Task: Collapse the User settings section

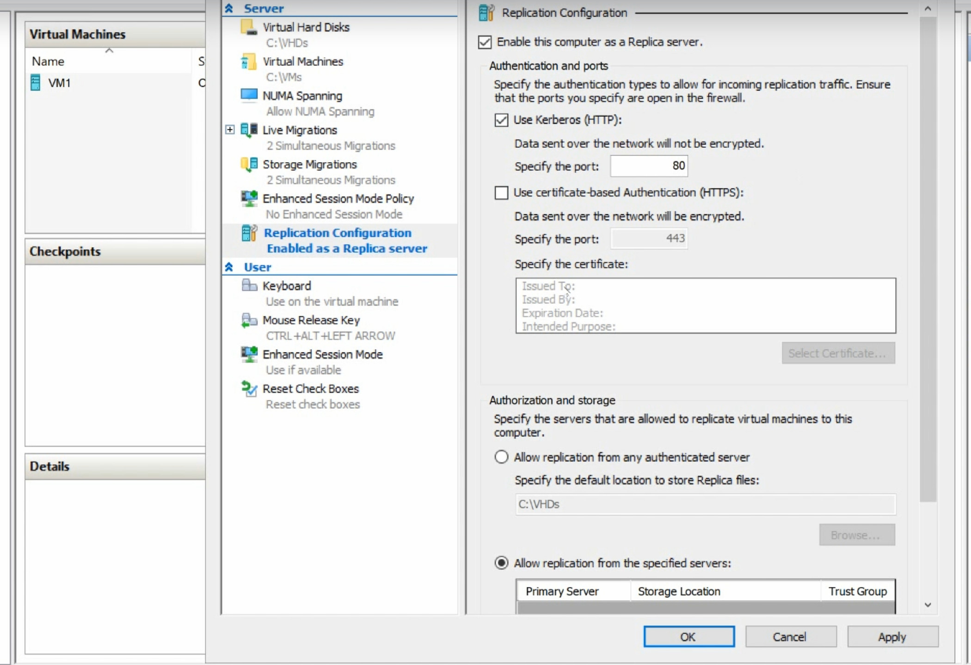Action: [229, 267]
